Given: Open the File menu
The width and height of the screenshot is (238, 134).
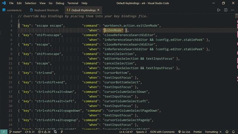Looking at the screenshot, I should click(11, 3).
